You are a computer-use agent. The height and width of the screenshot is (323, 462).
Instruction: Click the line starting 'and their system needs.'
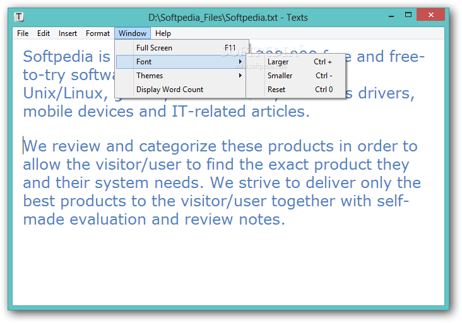(222, 183)
